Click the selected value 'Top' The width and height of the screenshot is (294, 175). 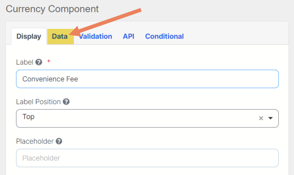(x=28, y=117)
